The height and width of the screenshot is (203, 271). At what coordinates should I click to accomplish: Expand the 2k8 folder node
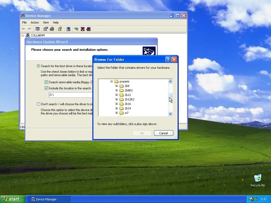[116, 86]
